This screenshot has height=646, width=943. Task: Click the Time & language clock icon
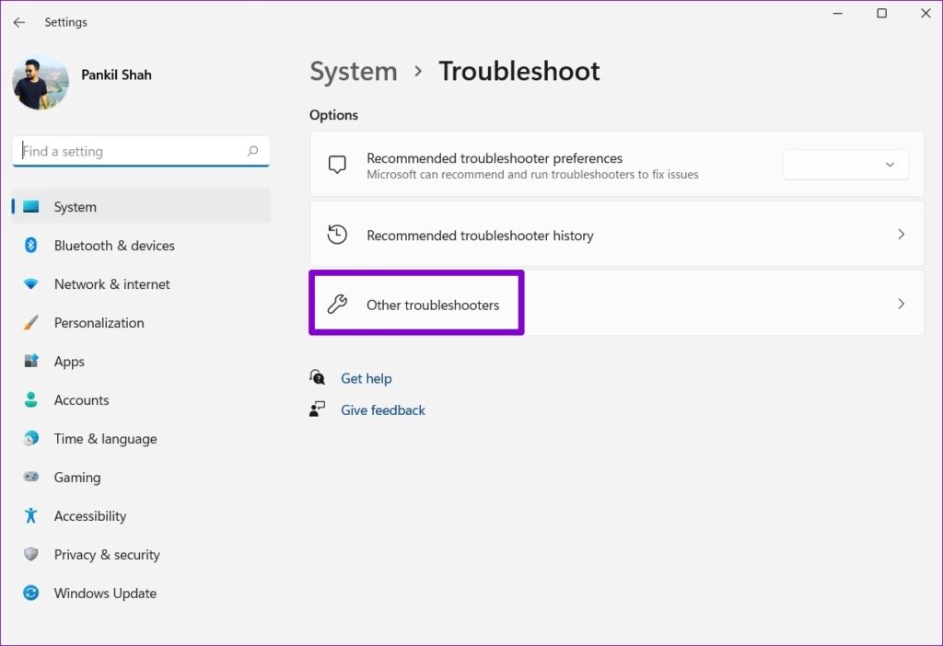(x=31, y=439)
